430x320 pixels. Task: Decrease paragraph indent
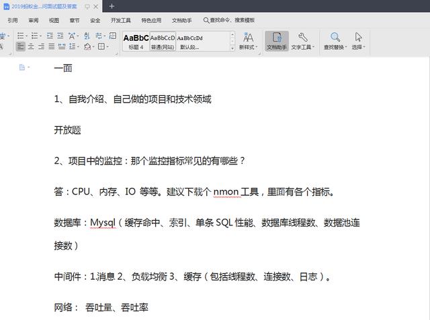pos(50,36)
